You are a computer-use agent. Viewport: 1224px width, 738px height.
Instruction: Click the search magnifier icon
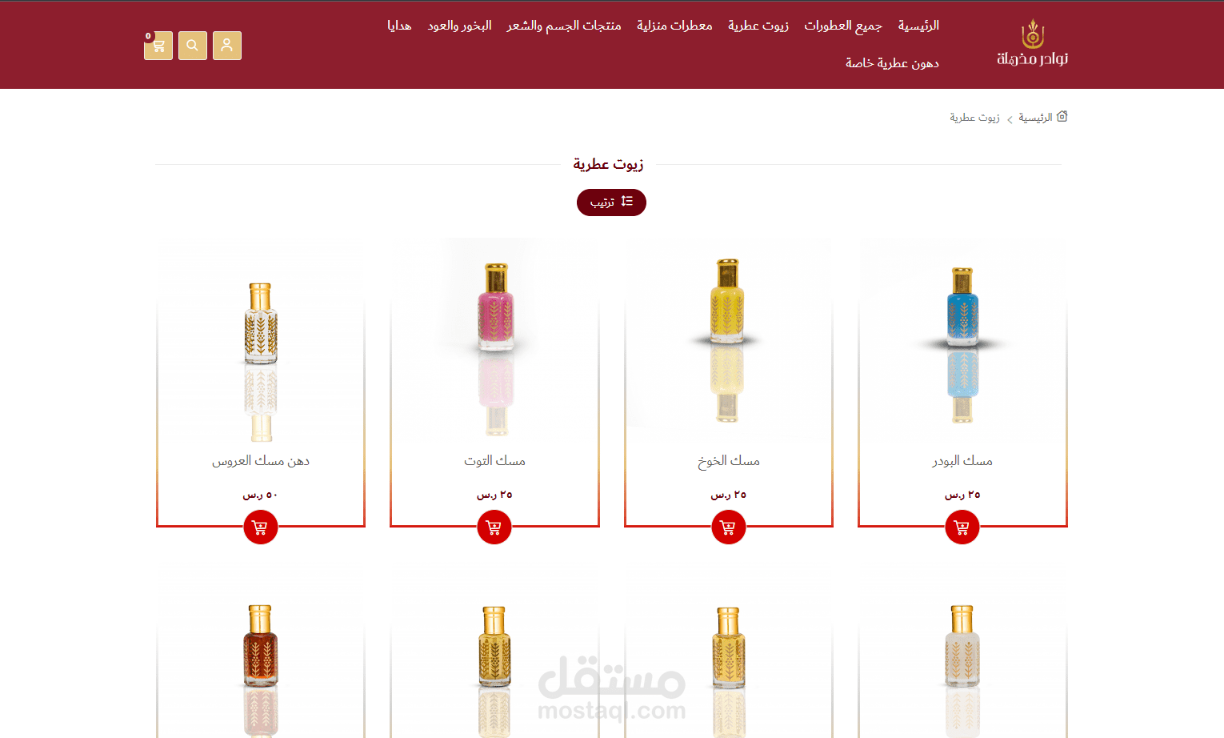(193, 46)
